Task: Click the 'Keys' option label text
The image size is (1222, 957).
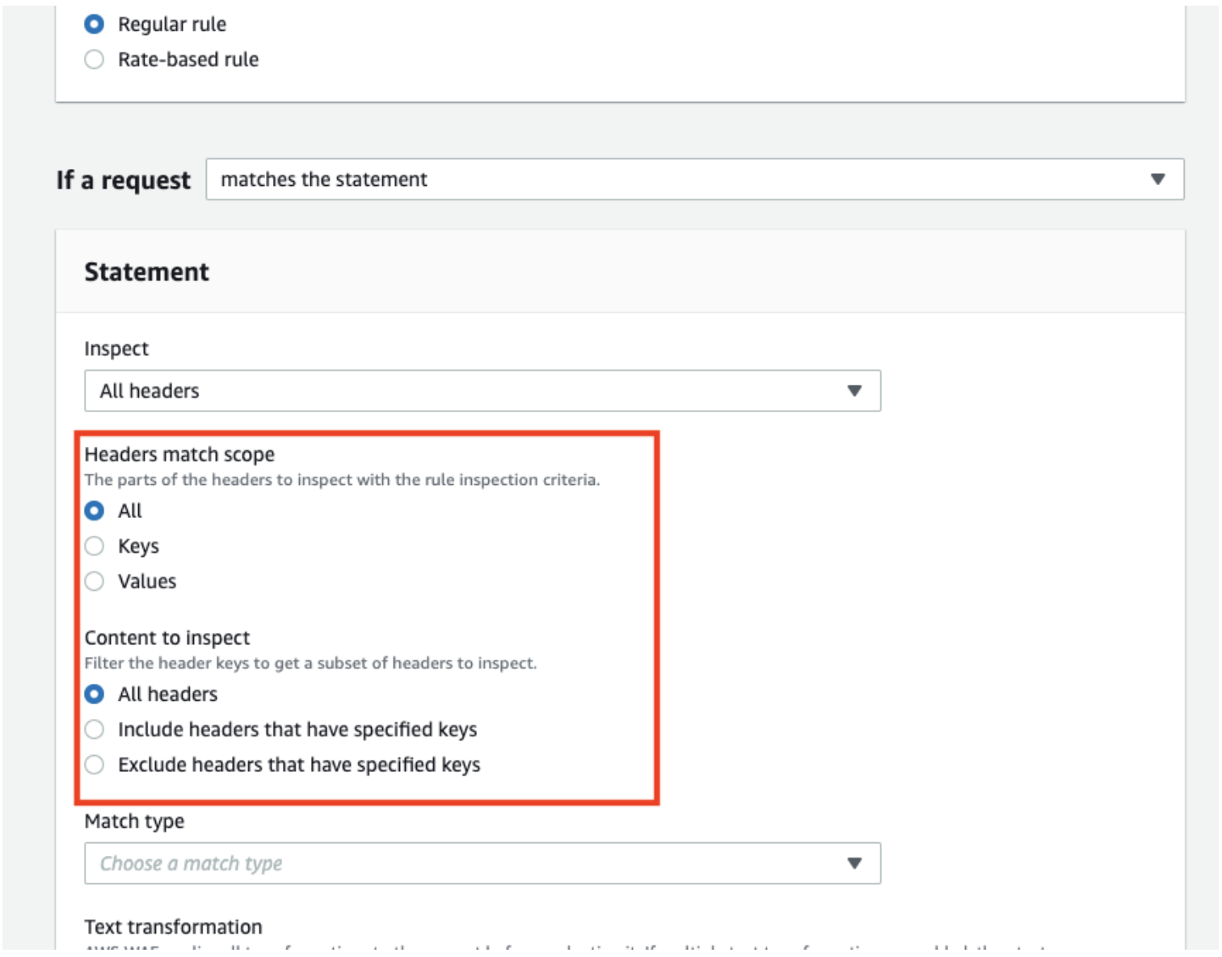Action: 138,546
